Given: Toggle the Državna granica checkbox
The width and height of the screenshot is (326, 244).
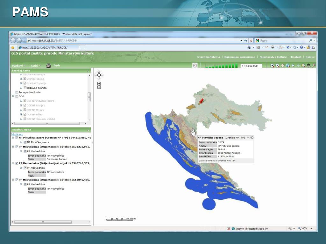Looking at the screenshot, I should tap(25, 88).
